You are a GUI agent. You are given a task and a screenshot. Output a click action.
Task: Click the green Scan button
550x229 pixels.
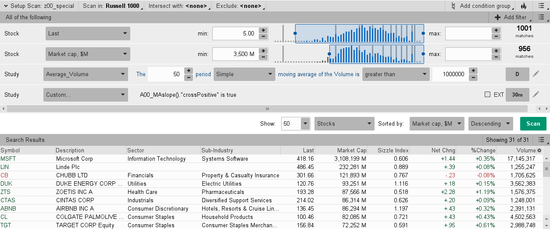(x=533, y=123)
